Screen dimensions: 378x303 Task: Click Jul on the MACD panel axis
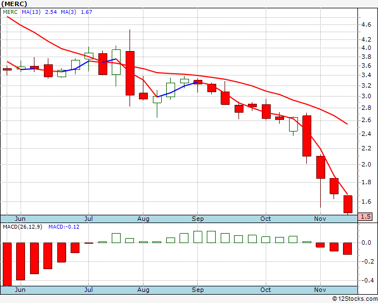(x=88, y=290)
